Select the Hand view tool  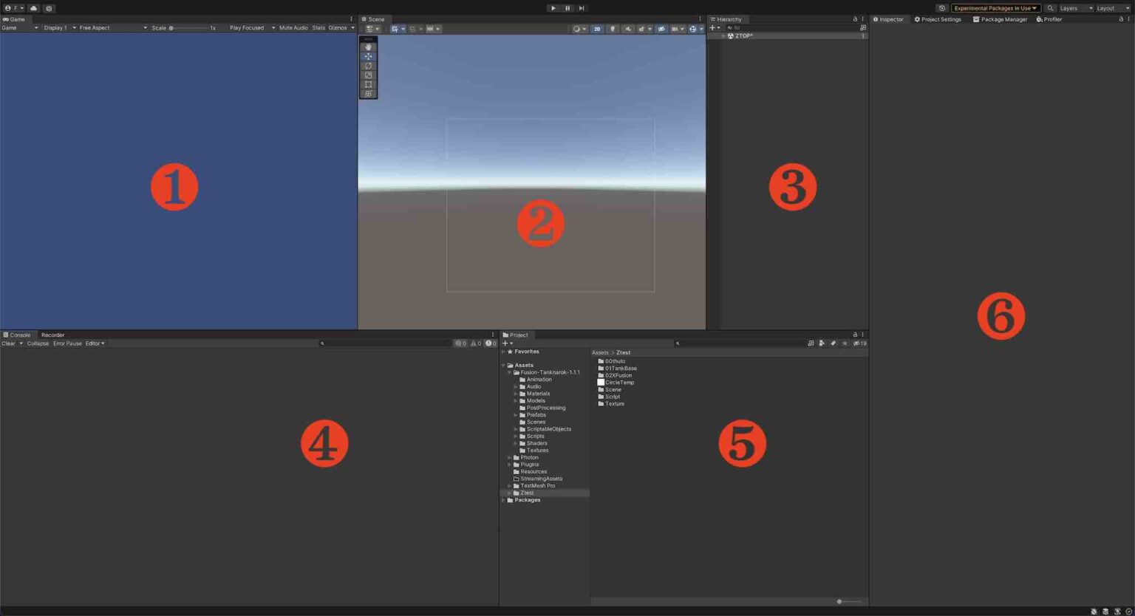[x=368, y=47]
